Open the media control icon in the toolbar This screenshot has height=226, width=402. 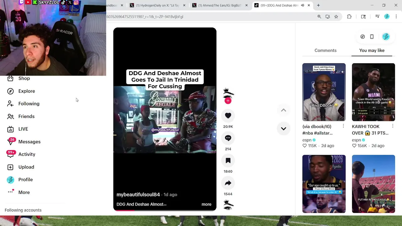point(377,17)
